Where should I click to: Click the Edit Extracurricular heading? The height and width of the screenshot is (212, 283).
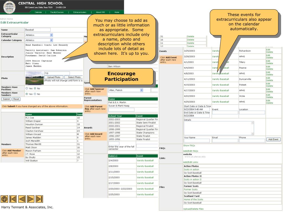[x=15, y=23]
